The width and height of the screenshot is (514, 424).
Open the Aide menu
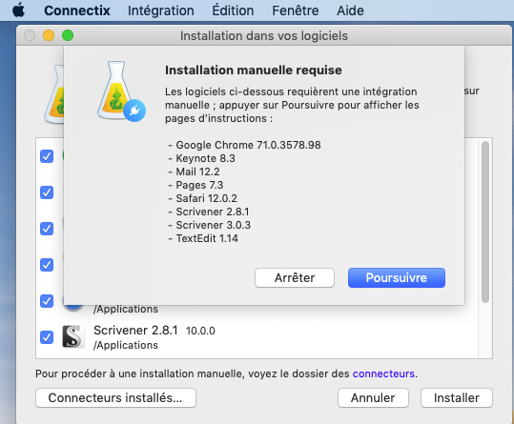[x=350, y=10]
